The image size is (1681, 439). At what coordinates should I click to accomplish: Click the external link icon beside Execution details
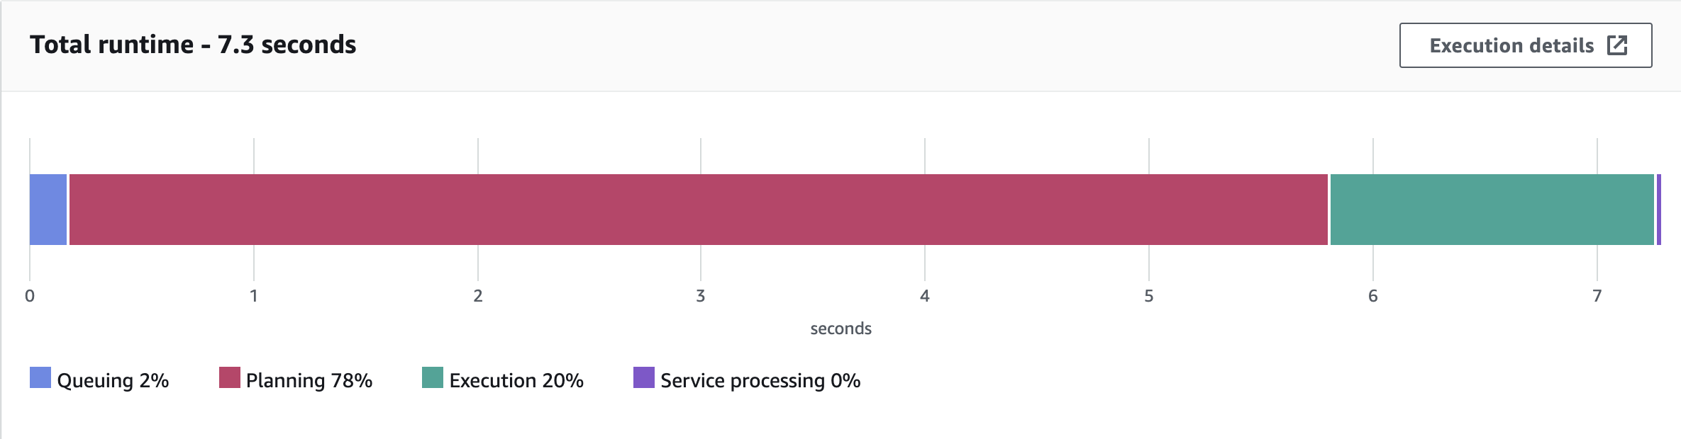point(1617,45)
